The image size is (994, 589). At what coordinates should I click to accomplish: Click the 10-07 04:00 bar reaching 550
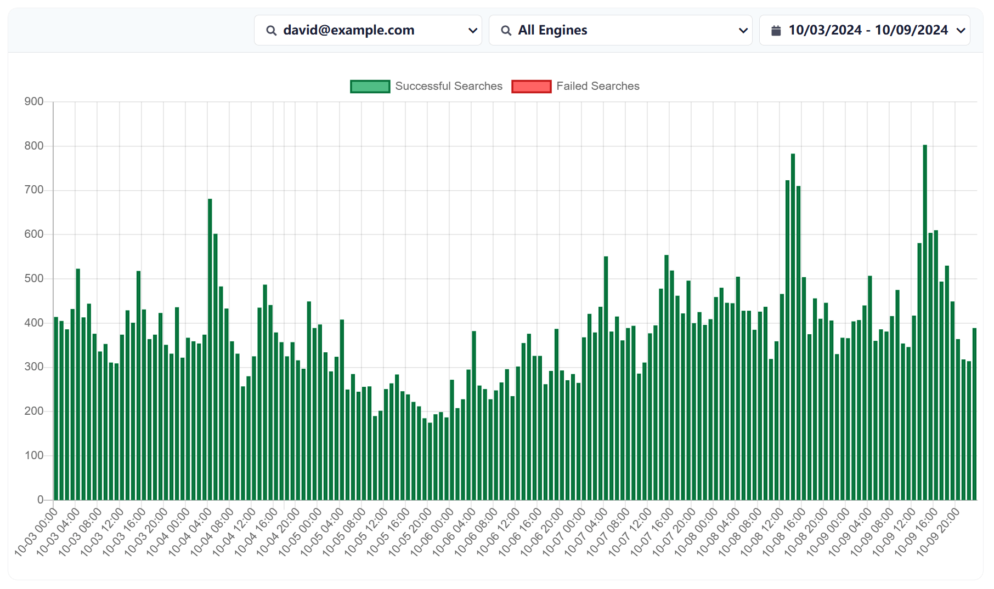[606, 378]
